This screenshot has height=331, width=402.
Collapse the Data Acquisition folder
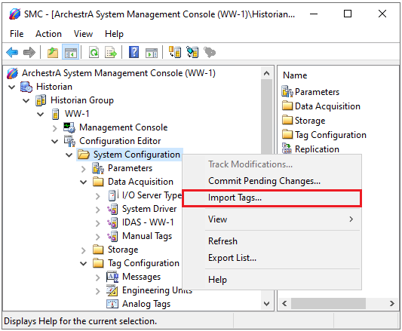tap(83, 182)
